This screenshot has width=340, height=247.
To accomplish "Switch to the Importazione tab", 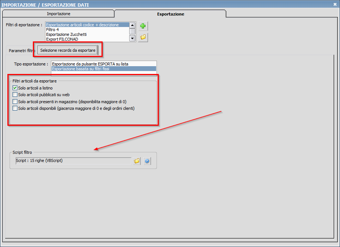I will point(58,14).
